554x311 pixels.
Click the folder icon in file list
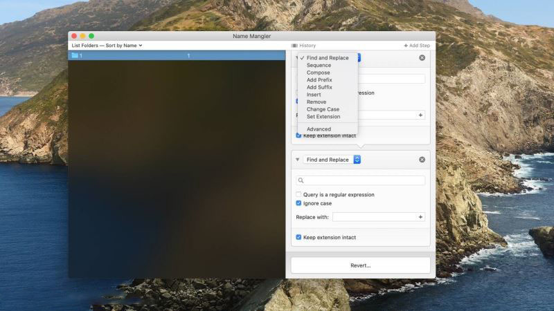(x=75, y=55)
